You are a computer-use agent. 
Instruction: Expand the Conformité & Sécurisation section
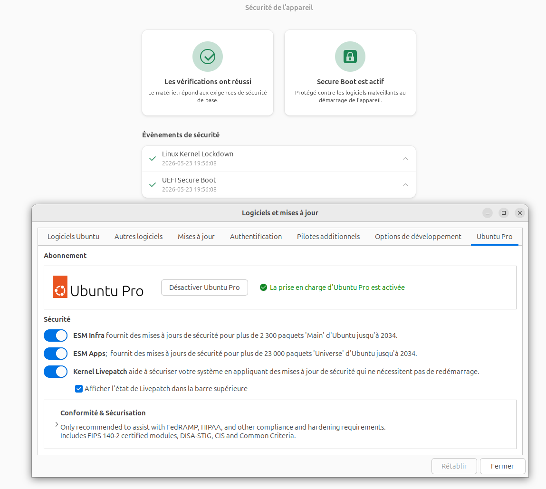(x=57, y=424)
